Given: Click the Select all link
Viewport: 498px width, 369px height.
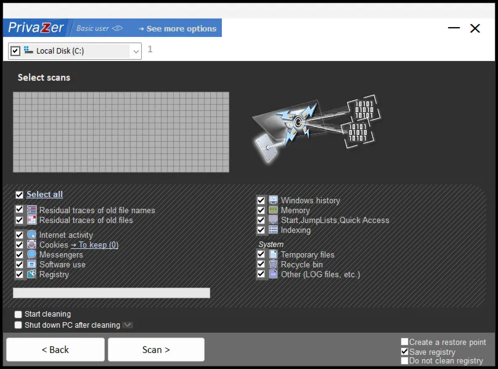Looking at the screenshot, I should tap(44, 194).
